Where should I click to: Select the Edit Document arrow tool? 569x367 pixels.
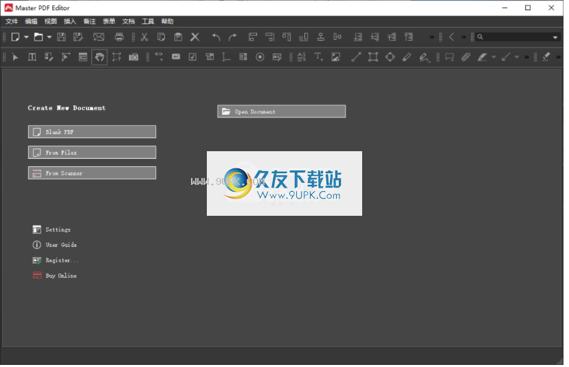[x=15, y=57]
